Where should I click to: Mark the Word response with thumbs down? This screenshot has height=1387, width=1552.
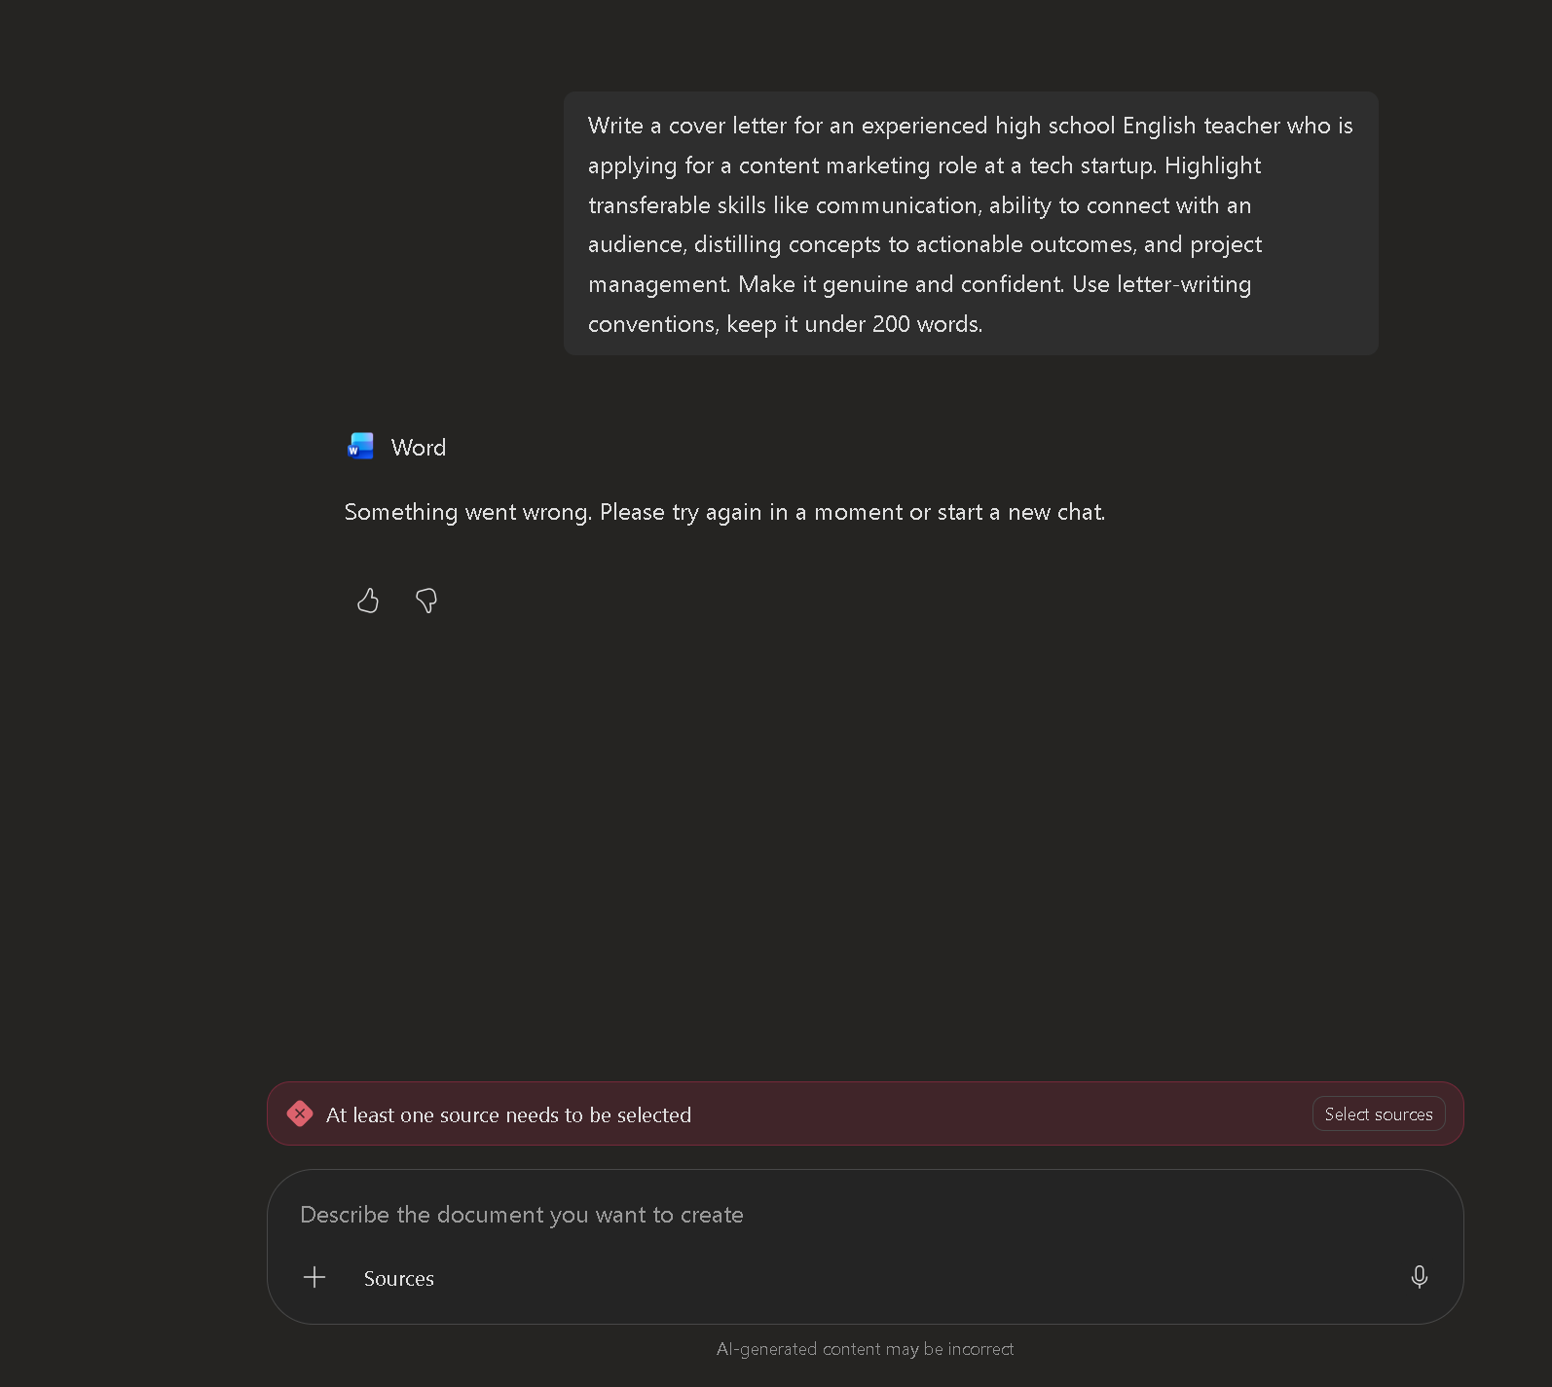pyautogui.click(x=426, y=601)
